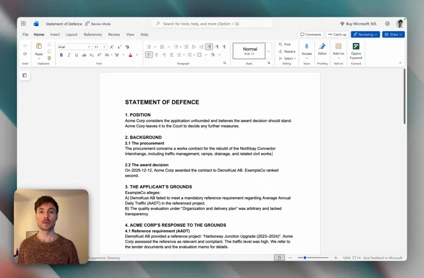Toggle bold formatting
Image resolution: width=424 pixels, height=278 pixels.
(x=61, y=55)
